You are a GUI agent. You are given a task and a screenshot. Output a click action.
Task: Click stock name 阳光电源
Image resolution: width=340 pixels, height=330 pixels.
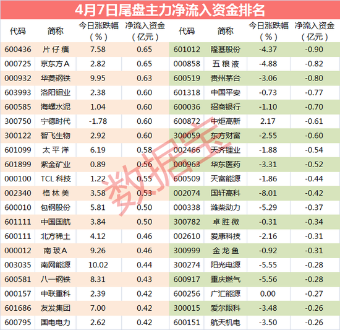tap(226, 265)
